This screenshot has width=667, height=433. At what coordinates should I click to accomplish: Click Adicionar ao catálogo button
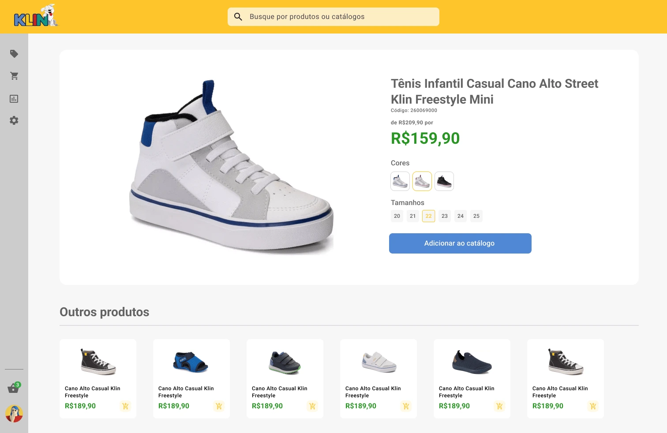(460, 243)
